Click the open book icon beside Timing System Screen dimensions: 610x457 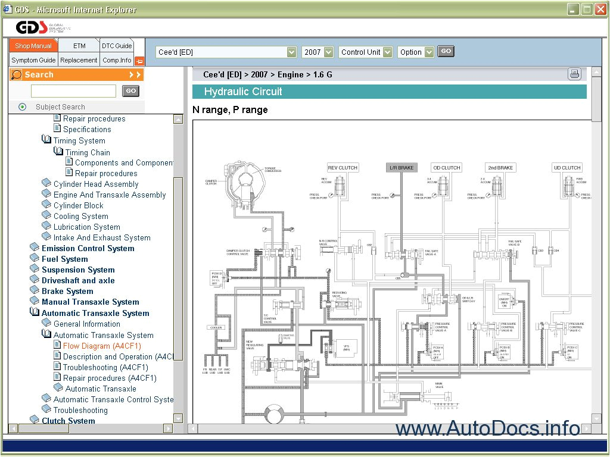point(46,140)
